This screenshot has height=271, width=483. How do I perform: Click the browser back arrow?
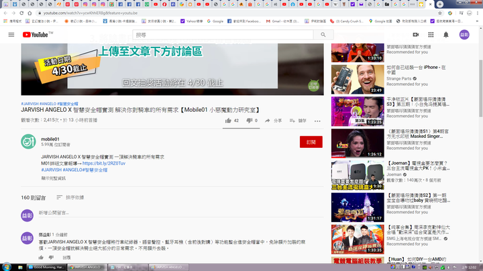[x=5, y=13]
